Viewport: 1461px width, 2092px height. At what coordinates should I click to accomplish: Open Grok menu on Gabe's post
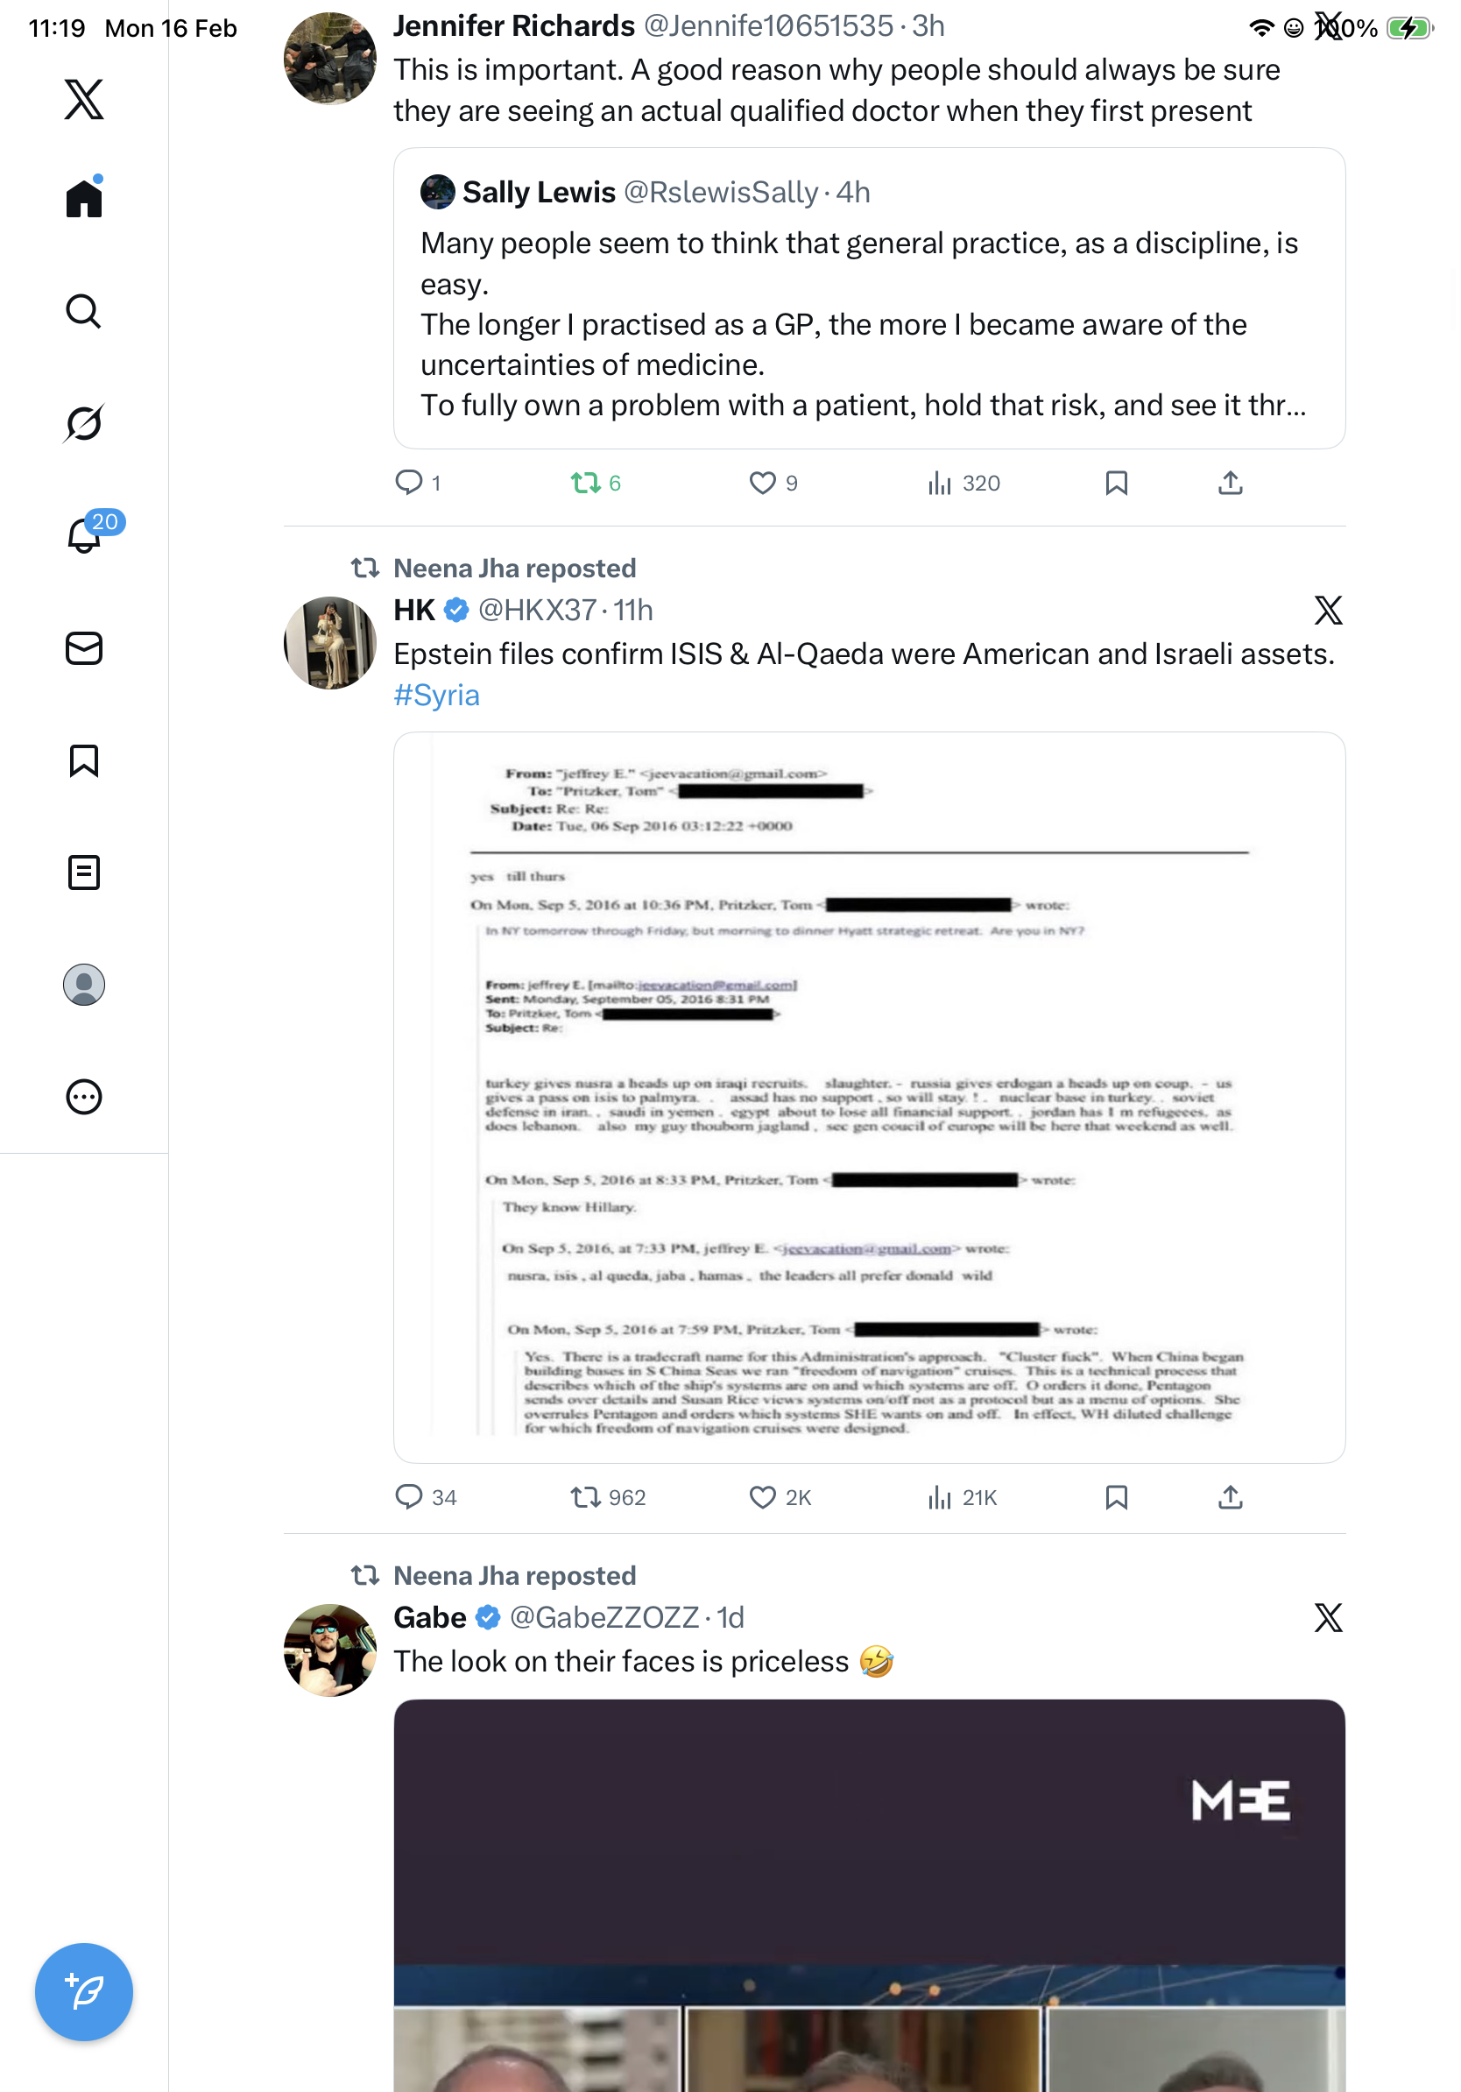1328,1618
